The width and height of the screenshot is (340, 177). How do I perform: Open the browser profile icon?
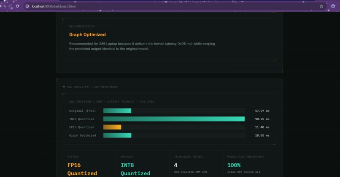pos(333,6)
